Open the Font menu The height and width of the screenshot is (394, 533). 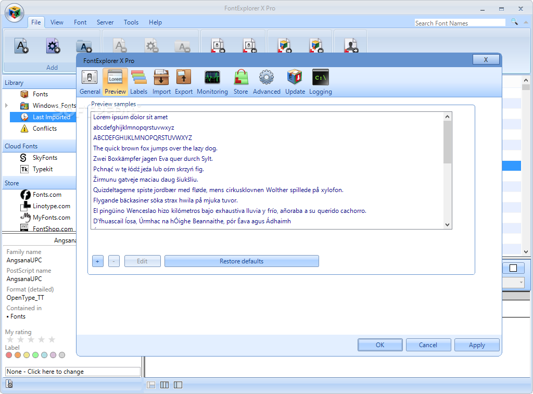tap(80, 22)
